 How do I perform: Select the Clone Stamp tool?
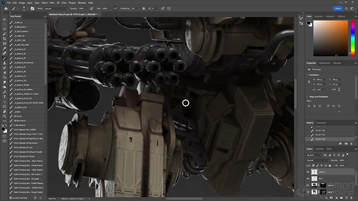pos(4,63)
